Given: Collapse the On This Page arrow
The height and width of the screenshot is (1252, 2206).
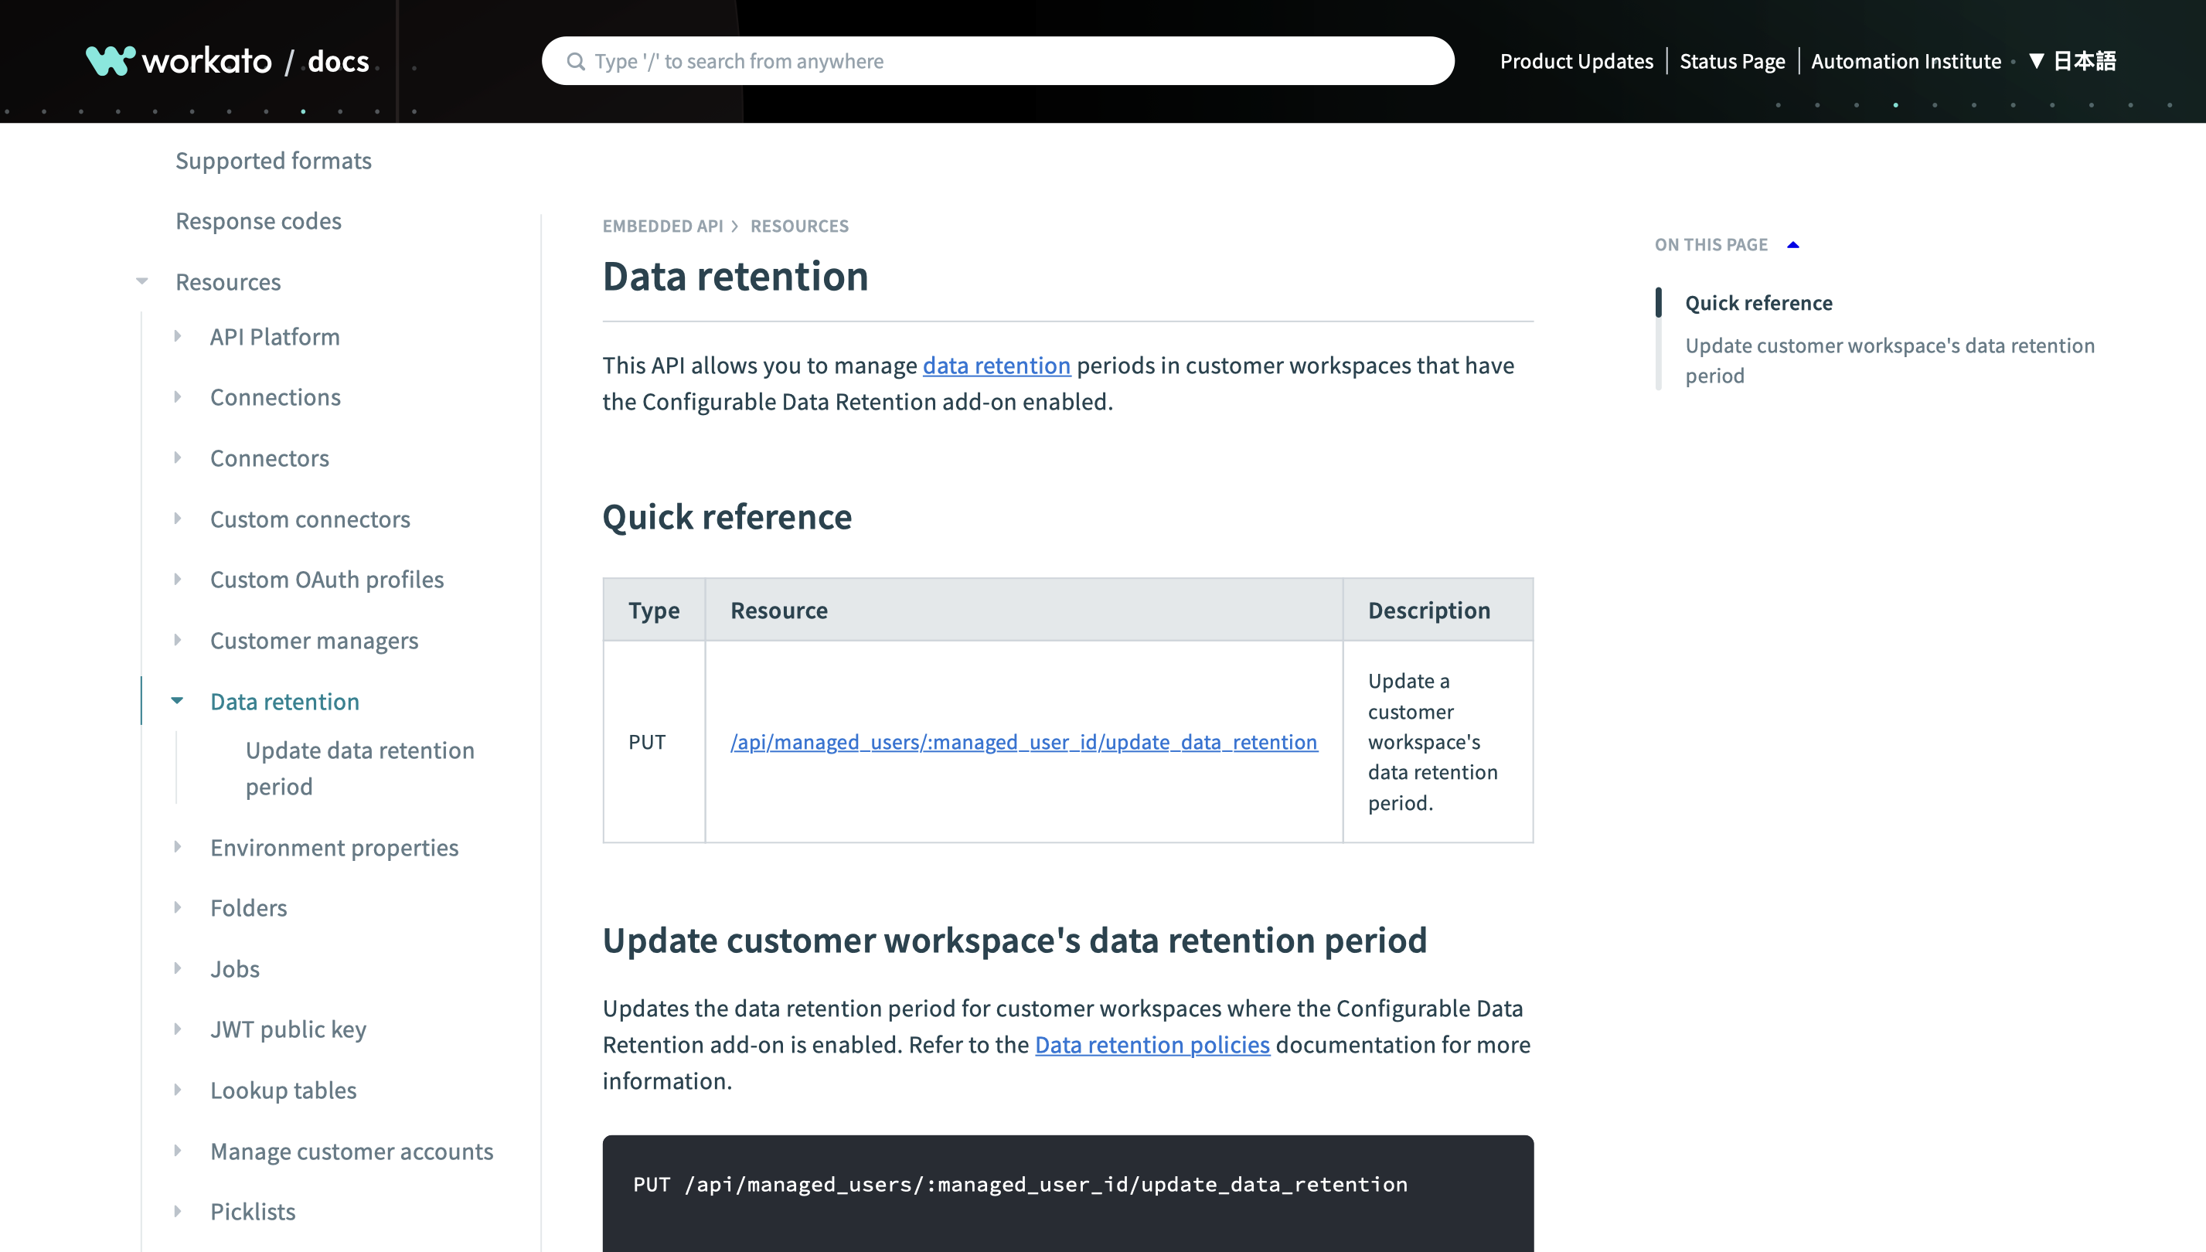Looking at the screenshot, I should (1793, 245).
